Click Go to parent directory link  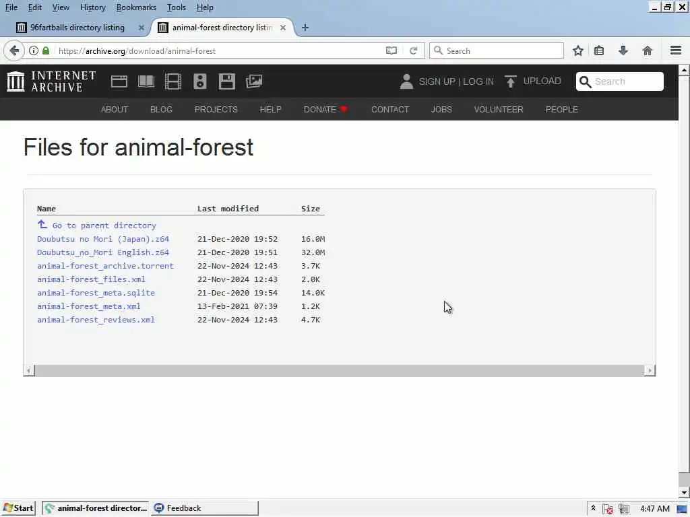click(x=104, y=226)
